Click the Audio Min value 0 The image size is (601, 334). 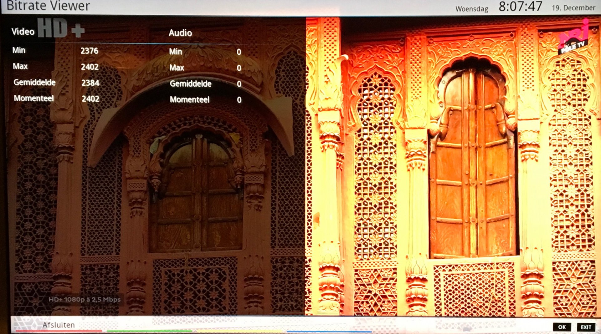pyautogui.click(x=239, y=52)
